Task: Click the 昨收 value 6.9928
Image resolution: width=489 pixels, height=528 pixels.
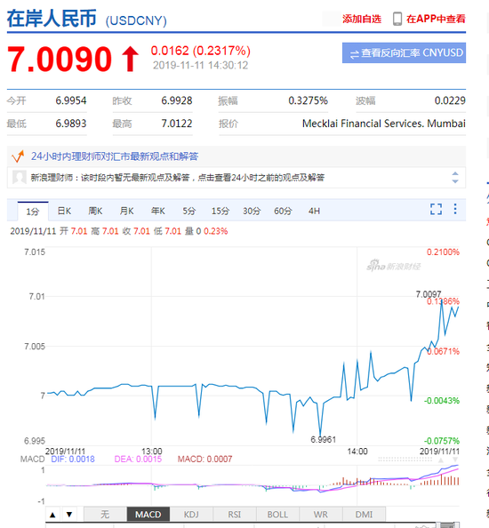Action: point(176,100)
